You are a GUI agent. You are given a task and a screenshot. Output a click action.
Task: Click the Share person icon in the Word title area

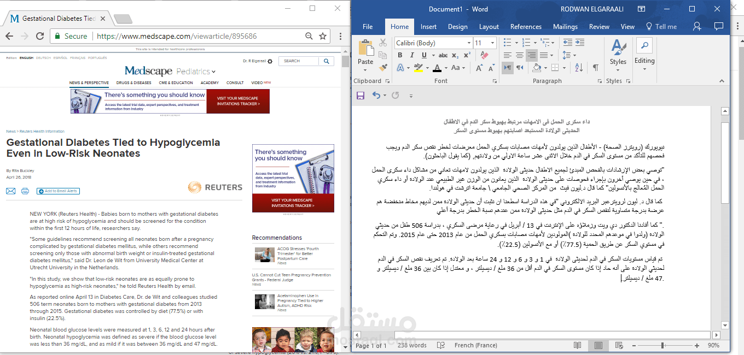point(697,26)
